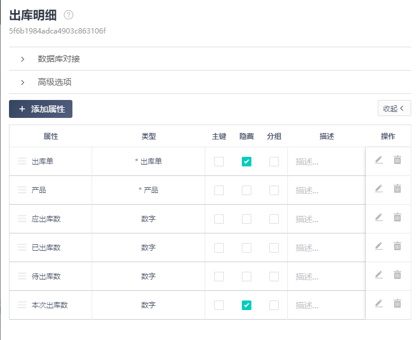Screen dimensions: 419x340
Task: Edit the 应出库数 attribute row
Action: [x=379, y=217]
